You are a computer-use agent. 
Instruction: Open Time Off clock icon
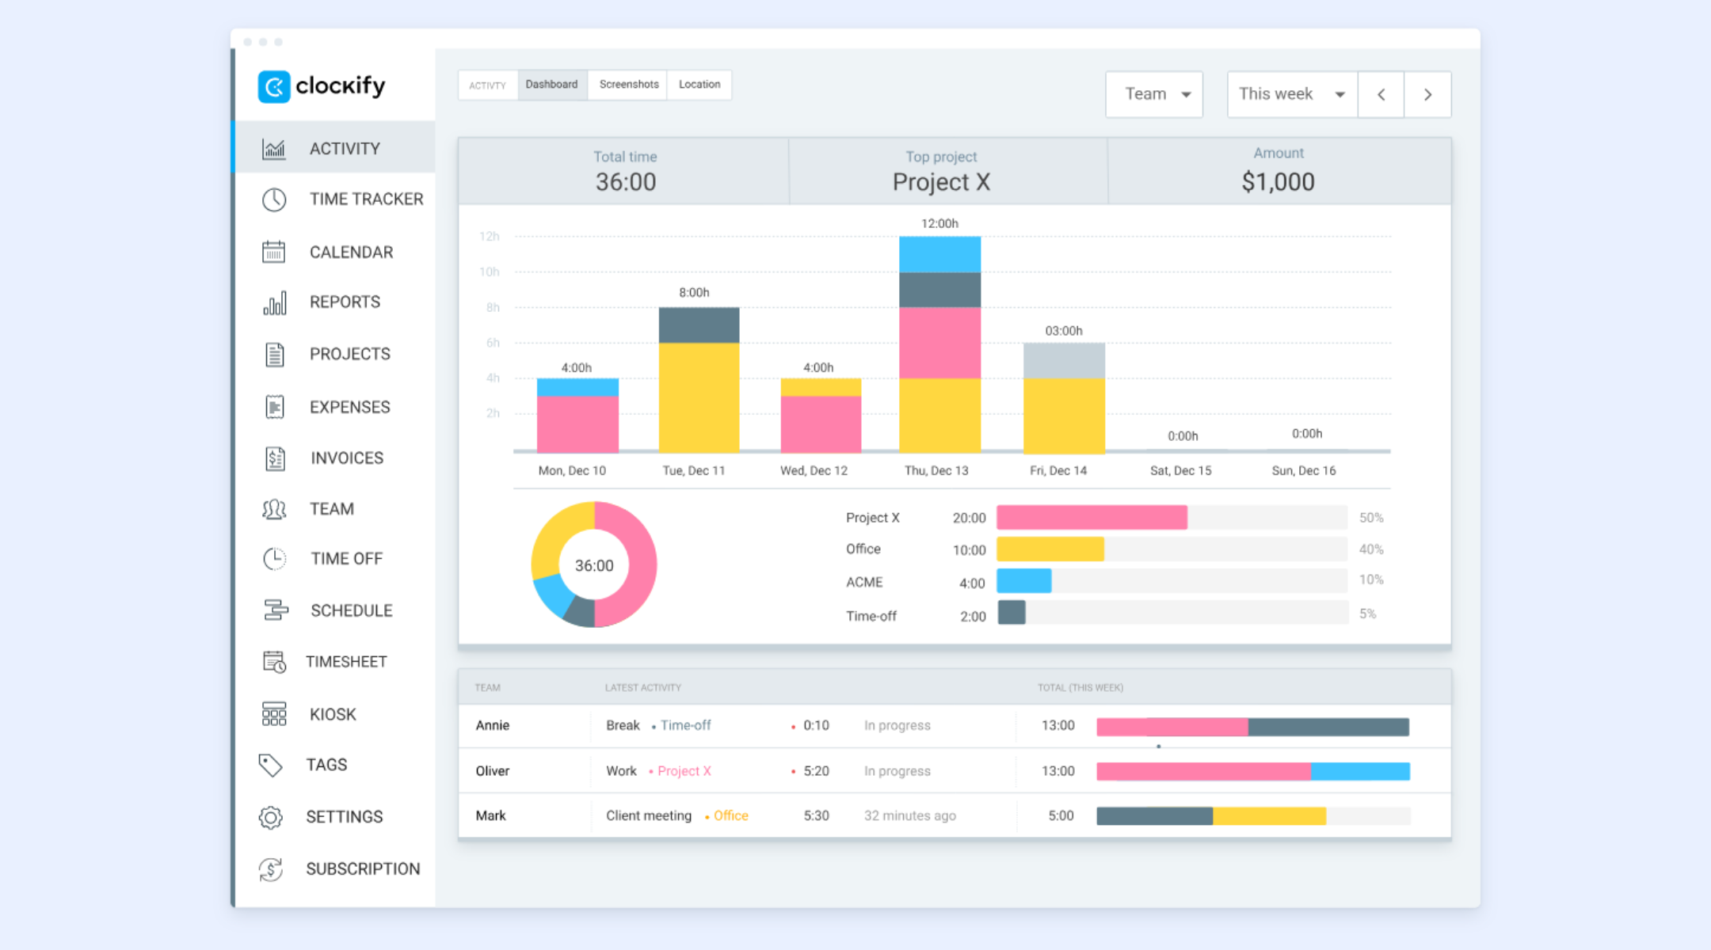click(x=274, y=559)
